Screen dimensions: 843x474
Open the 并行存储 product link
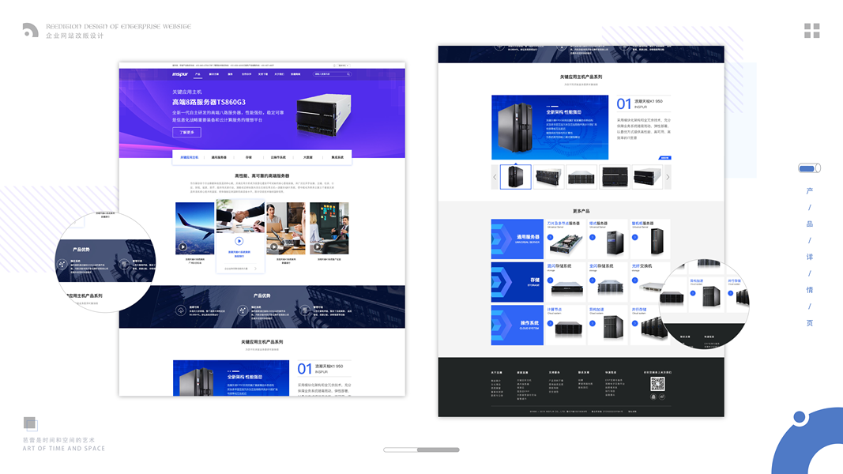(638, 310)
